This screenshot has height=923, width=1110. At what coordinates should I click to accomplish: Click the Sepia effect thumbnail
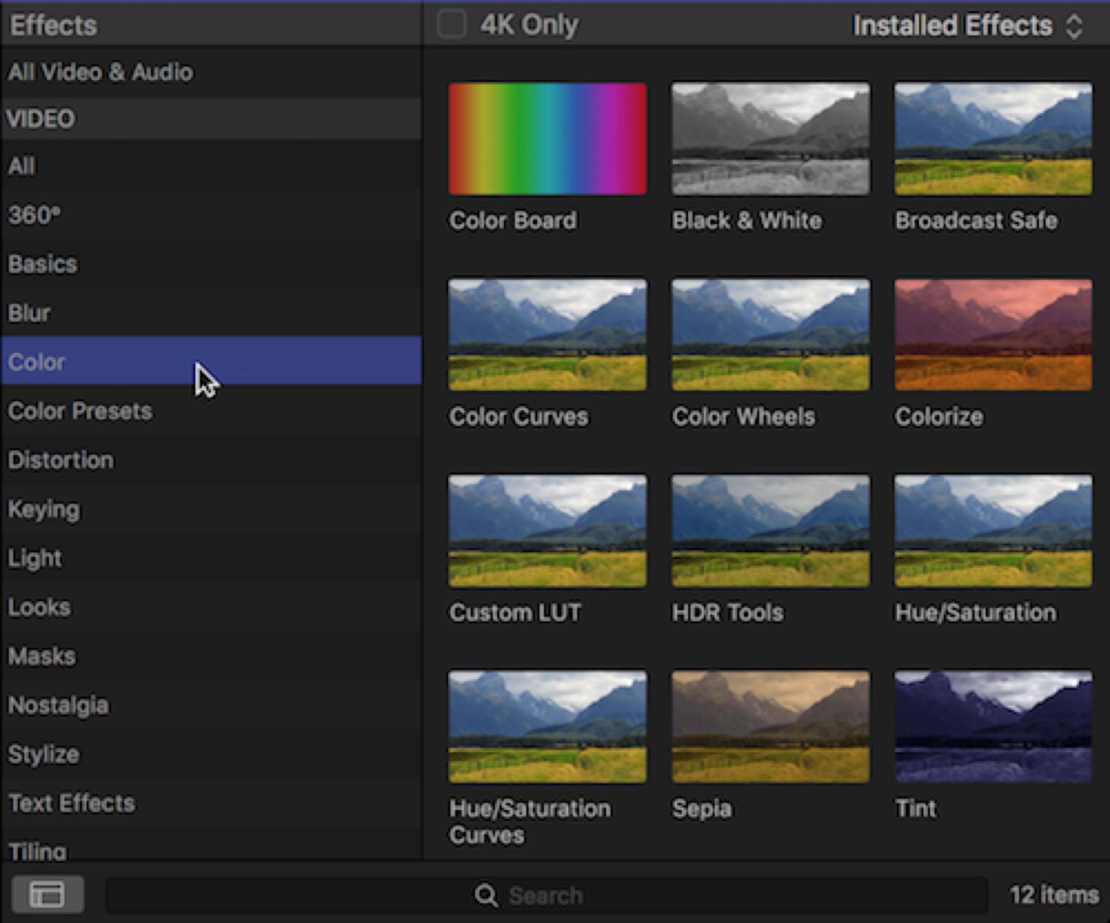[x=770, y=727]
